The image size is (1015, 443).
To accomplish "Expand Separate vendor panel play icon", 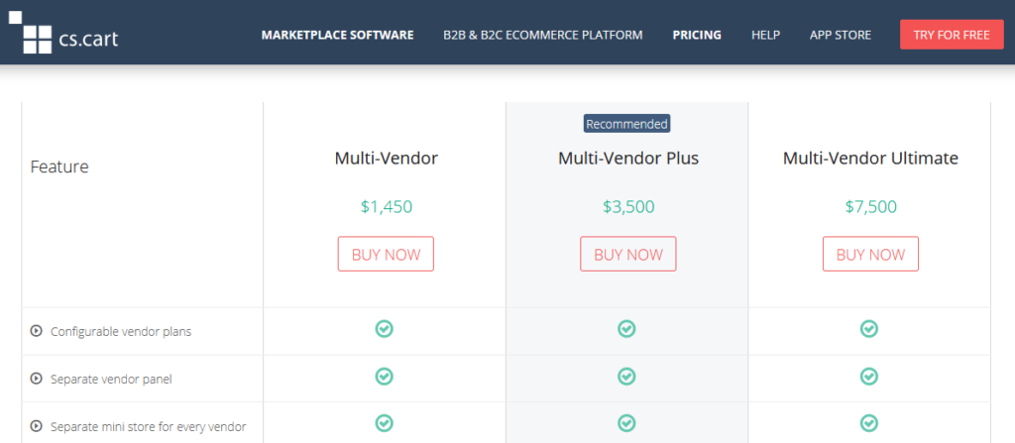I will point(37,379).
